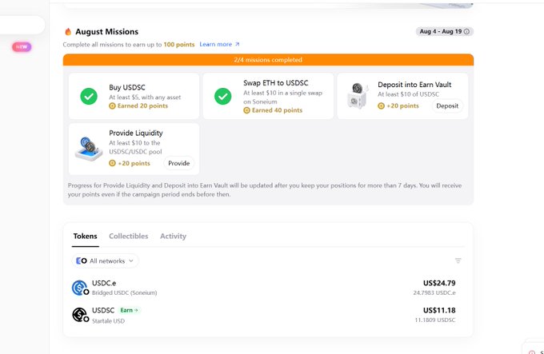The height and width of the screenshot is (354, 544).
Task: Click the 100 points text
Action: pos(179,44)
